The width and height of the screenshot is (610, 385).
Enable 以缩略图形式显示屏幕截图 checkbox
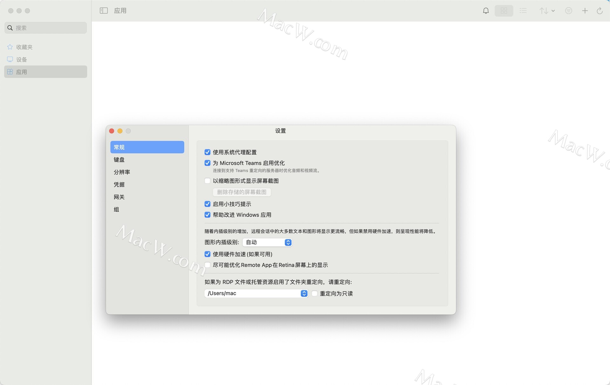207,181
